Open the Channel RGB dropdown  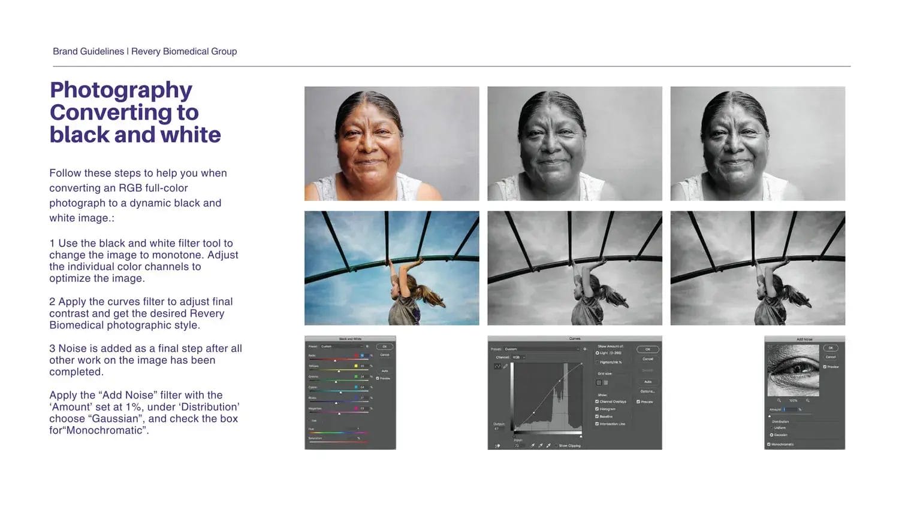click(x=518, y=357)
